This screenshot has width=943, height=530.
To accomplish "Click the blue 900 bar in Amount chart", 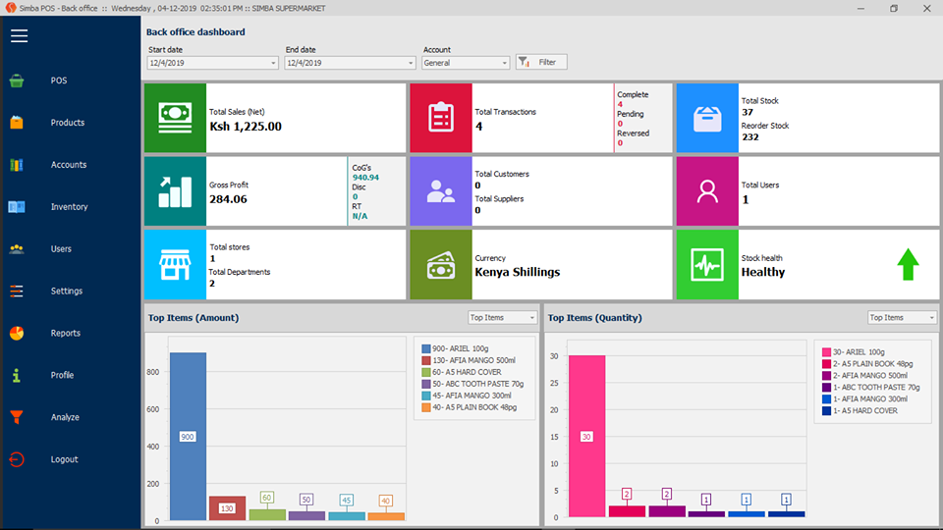I will (x=189, y=436).
